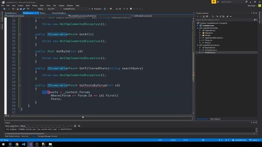Collapse the GetById method outlining toggle
The image size is (262, 147).
pyautogui.click(x=20, y=51)
